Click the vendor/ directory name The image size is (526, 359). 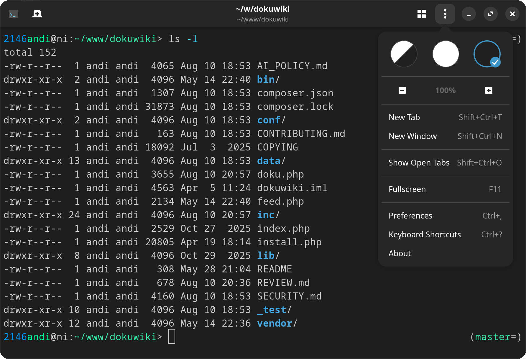(x=277, y=323)
